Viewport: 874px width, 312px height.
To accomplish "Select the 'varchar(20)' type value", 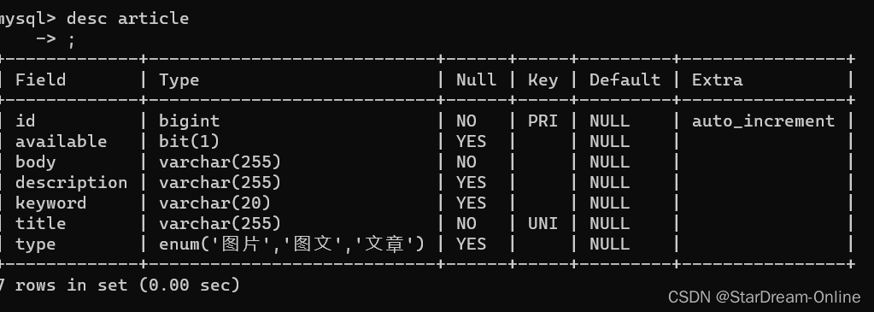I will (x=214, y=203).
